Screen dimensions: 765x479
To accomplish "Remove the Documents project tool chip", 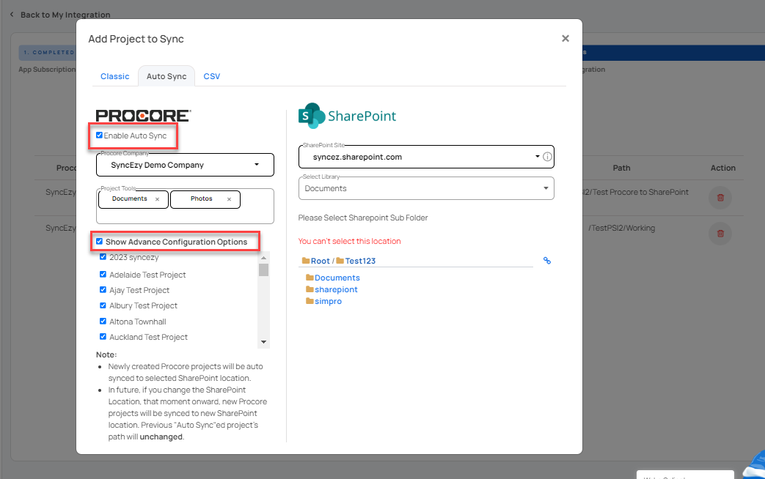I will 157,199.
